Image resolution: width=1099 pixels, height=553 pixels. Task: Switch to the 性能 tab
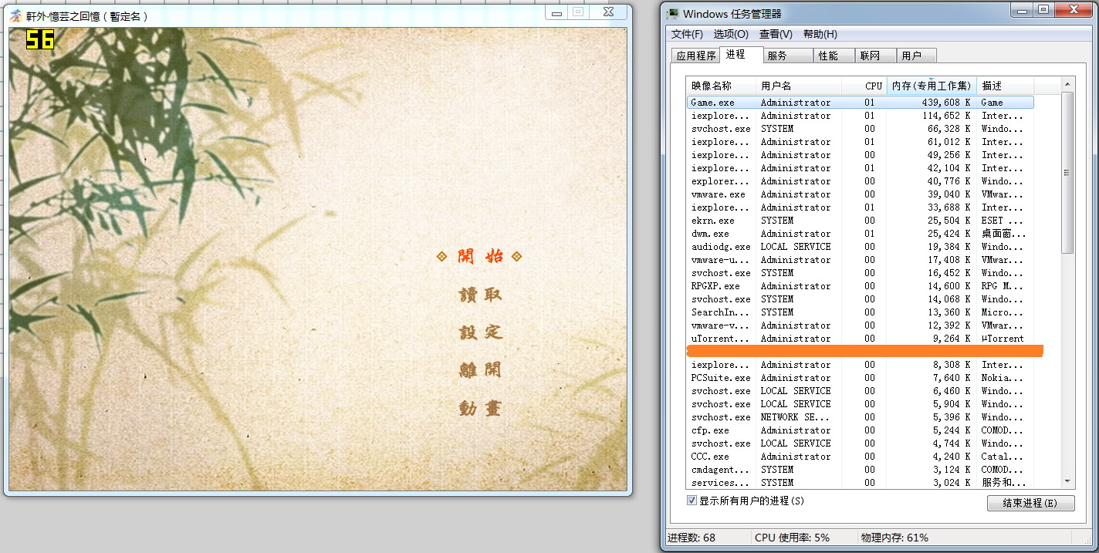(834, 56)
